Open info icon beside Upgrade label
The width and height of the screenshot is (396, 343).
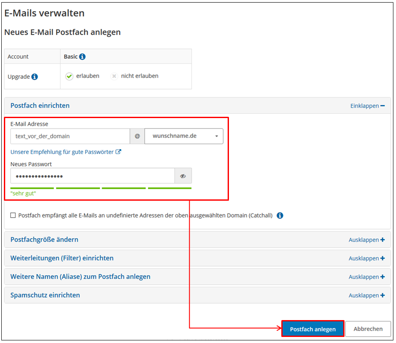[x=35, y=77]
